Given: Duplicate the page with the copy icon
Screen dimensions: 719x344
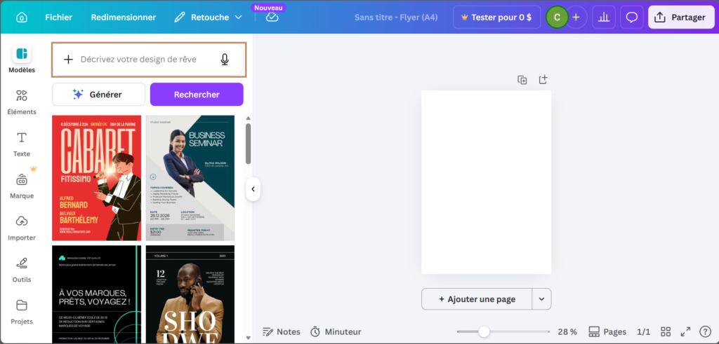Looking at the screenshot, I should click(x=522, y=80).
